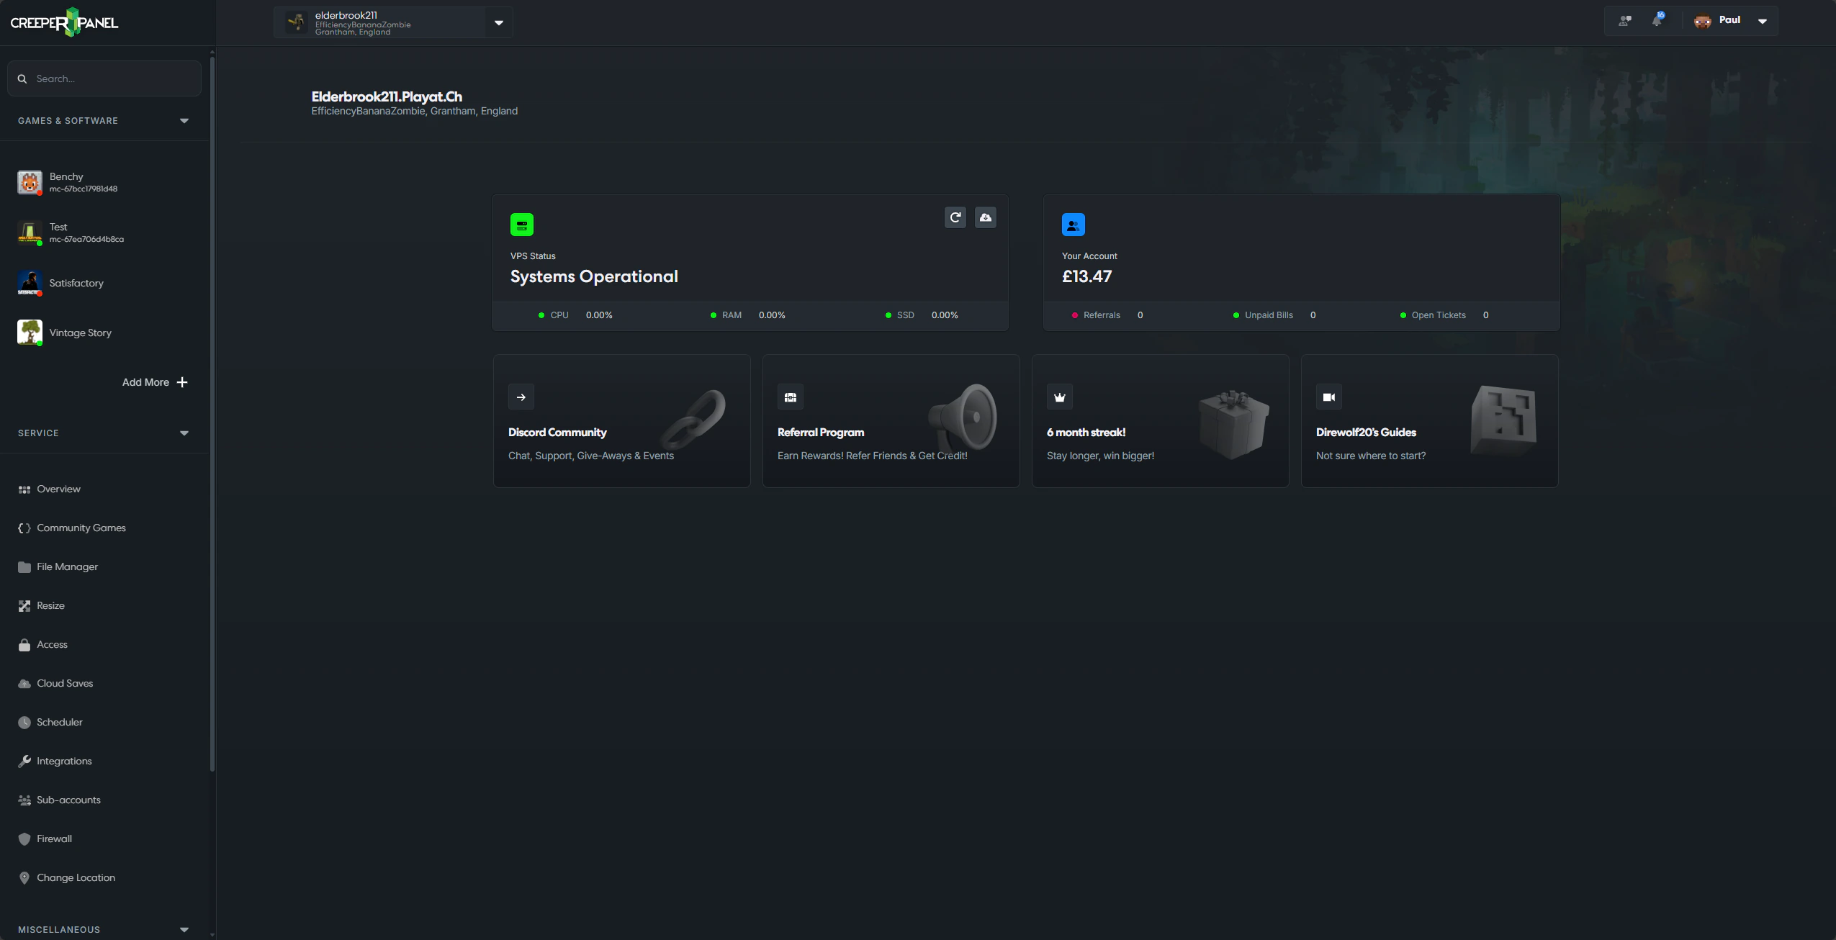Image resolution: width=1836 pixels, height=940 pixels.
Task: Open the elderbrook211 server dropdown
Action: [498, 22]
